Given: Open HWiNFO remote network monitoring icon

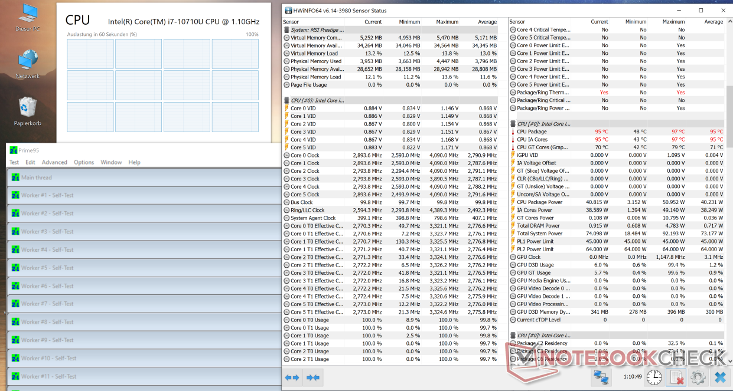Looking at the screenshot, I should point(602,377).
